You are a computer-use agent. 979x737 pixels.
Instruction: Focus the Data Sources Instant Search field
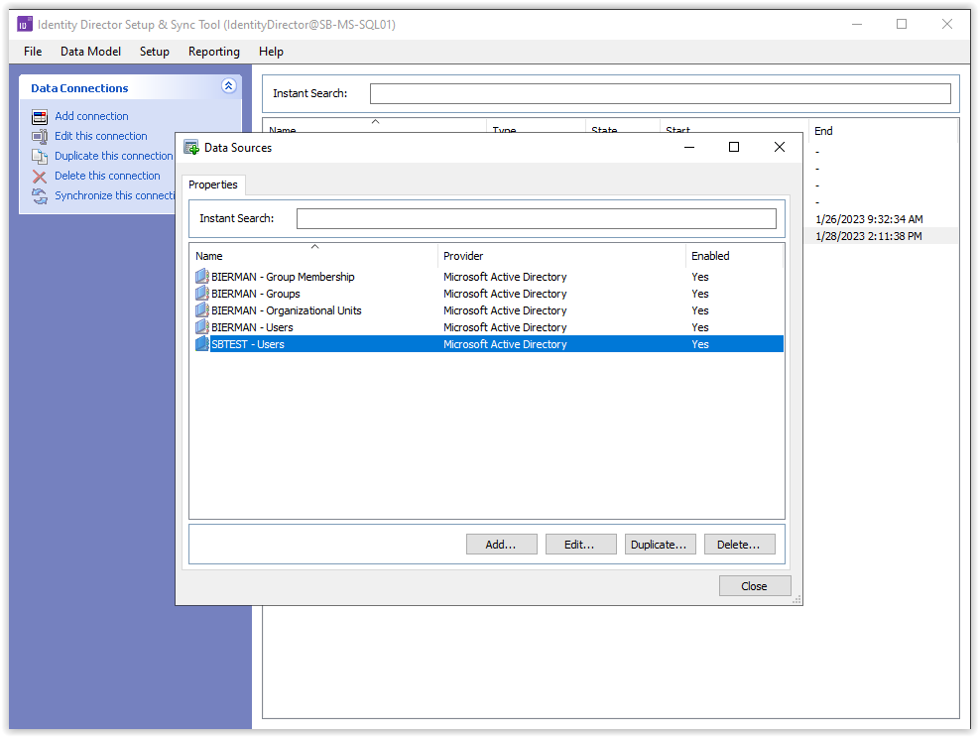click(536, 218)
